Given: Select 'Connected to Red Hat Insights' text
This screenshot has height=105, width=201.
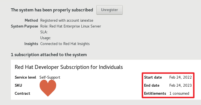Looking at the screenshot, I should (65, 44).
